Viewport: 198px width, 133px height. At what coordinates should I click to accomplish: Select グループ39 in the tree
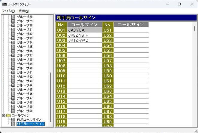(25, 64)
